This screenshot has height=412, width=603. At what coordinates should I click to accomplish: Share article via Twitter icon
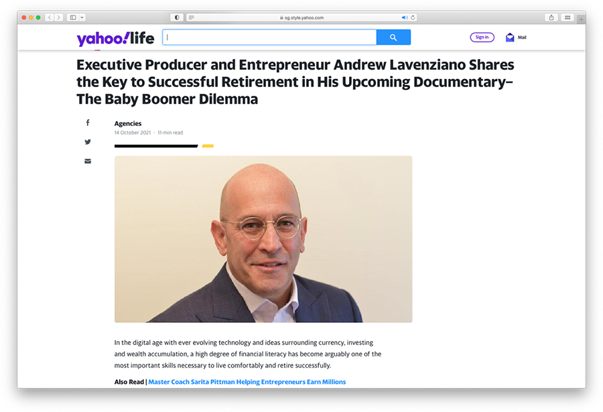pyautogui.click(x=88, y=142)
